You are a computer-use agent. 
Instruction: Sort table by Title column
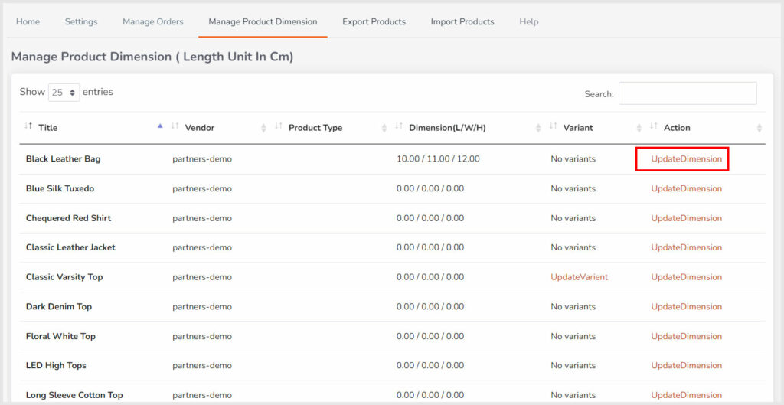pyautogui.click(x=47, y=128)
